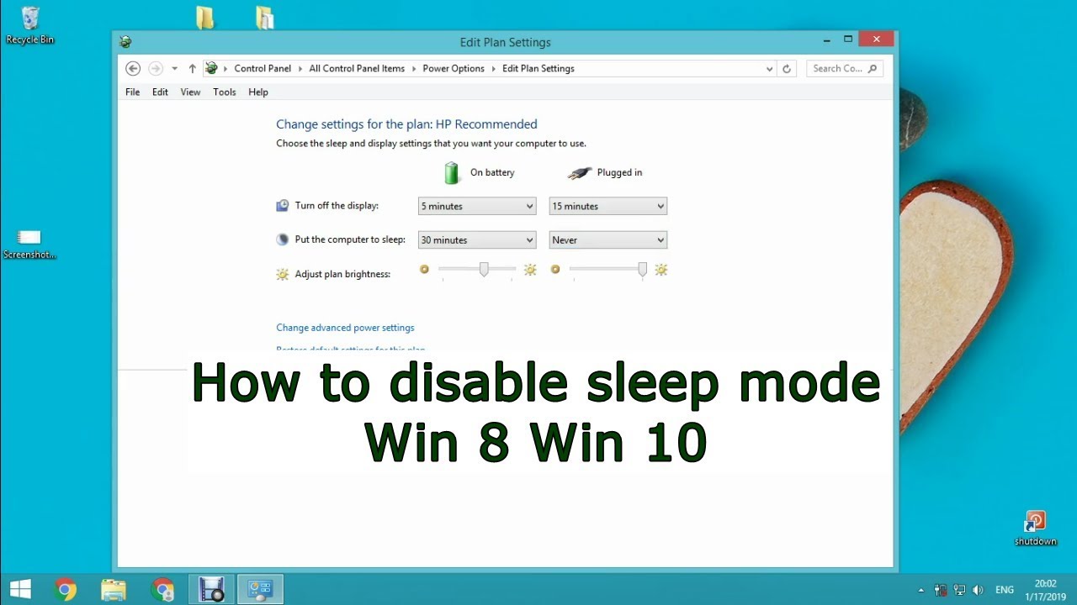This screenshot has height=605, width=1077.
Task: Click the moon icon beside Put the computer to sleep
Action: [x=283, y=239]
